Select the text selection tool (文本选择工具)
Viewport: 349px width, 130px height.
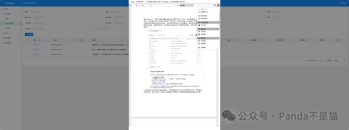(x=208, y=23)
